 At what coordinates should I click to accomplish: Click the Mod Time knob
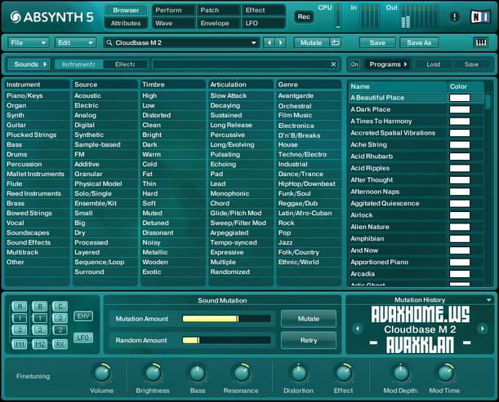coord(444,373)
